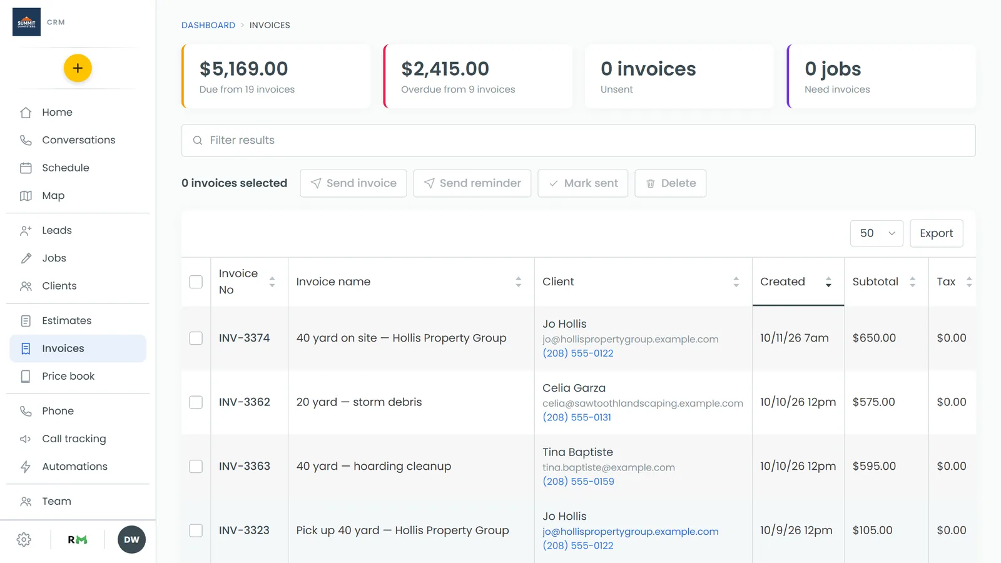
Task: Click the search magnifier icon
Action: [x=198, y=141]
